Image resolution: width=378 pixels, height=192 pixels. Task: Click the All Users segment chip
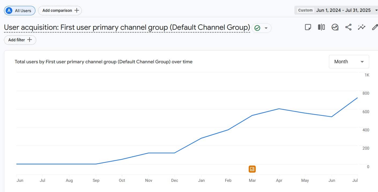[x=20, y=11]
